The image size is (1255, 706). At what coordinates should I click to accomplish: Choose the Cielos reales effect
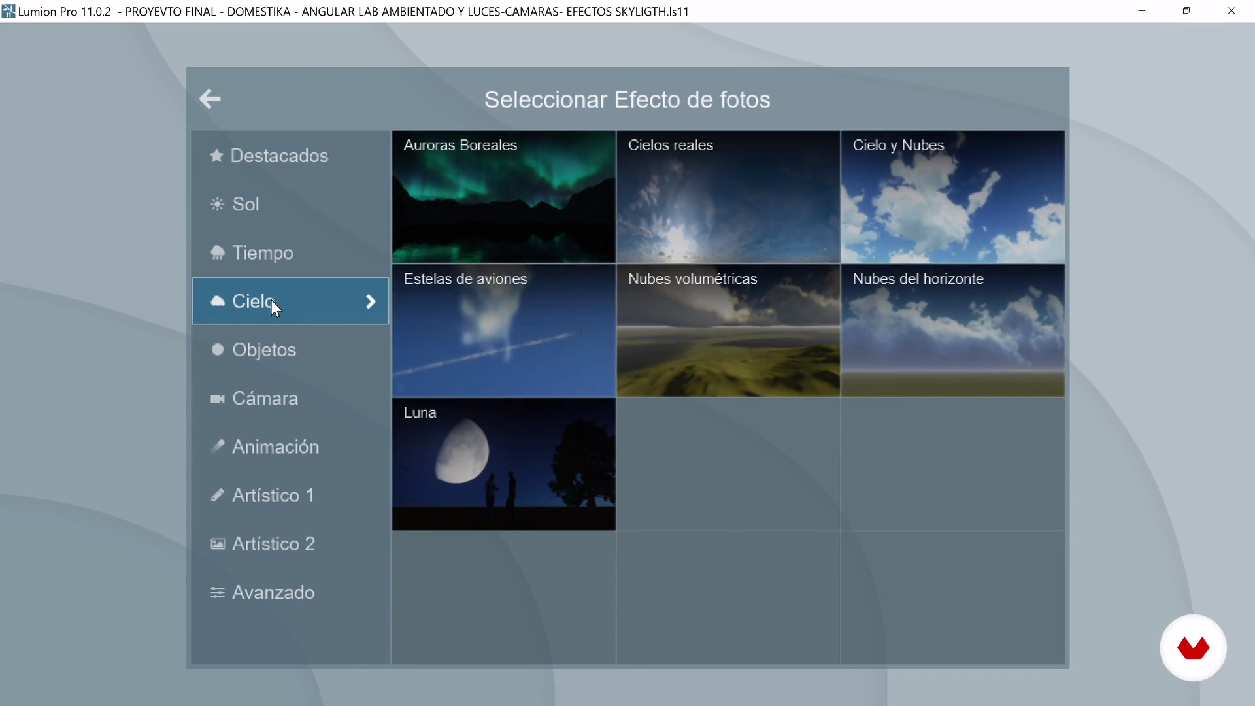(x=728, y=197)
